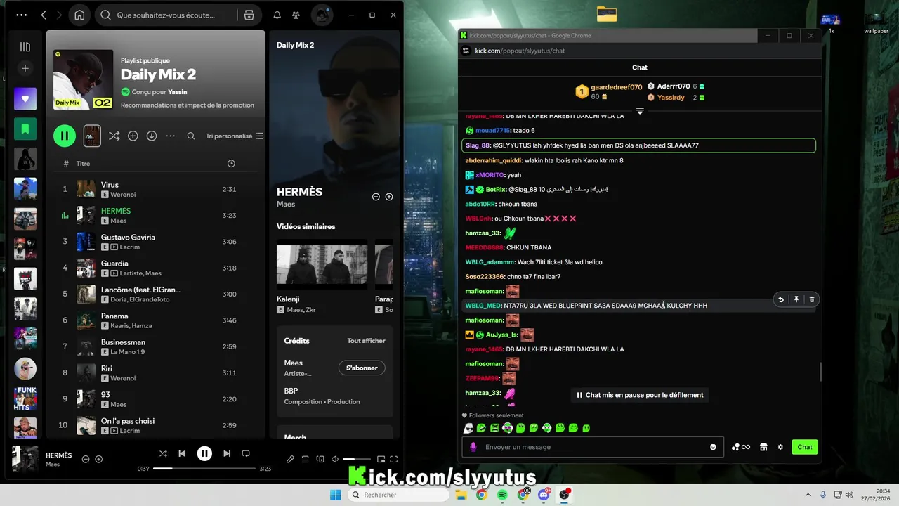Open more options for Daily Mix 2
The height and width of the screenshot is (506, 899).
point(170,136)
